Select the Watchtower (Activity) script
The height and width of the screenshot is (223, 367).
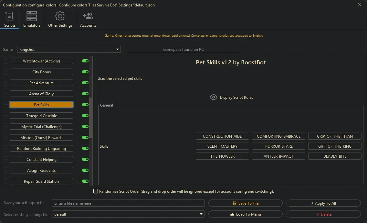click(41, 61)
